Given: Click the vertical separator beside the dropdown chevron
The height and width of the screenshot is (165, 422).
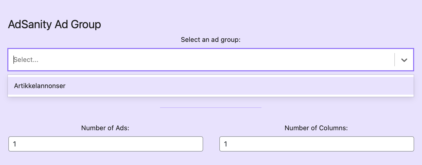Looking at the screenshot, I should coord(395,60).
